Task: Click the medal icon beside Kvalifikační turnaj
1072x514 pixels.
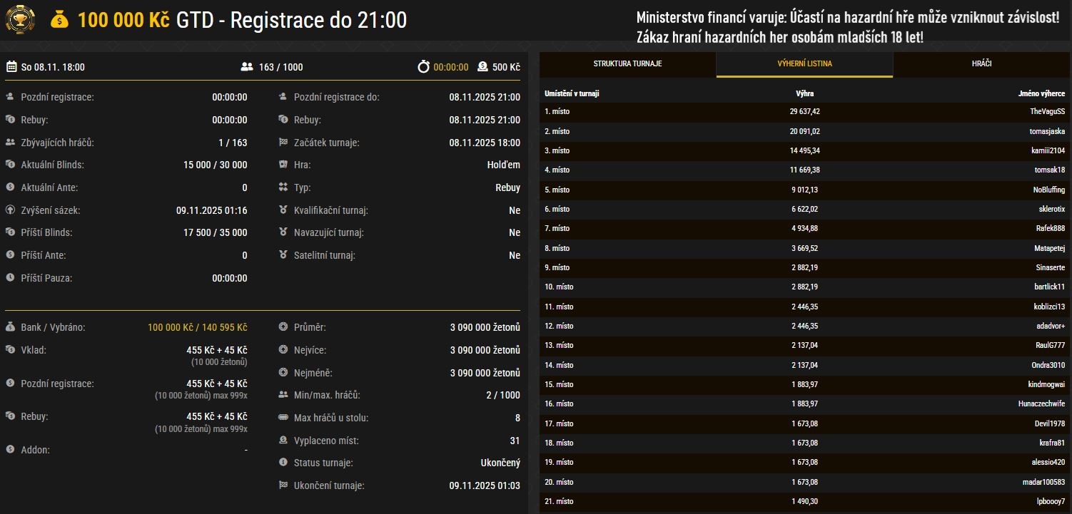Action: 283,210
